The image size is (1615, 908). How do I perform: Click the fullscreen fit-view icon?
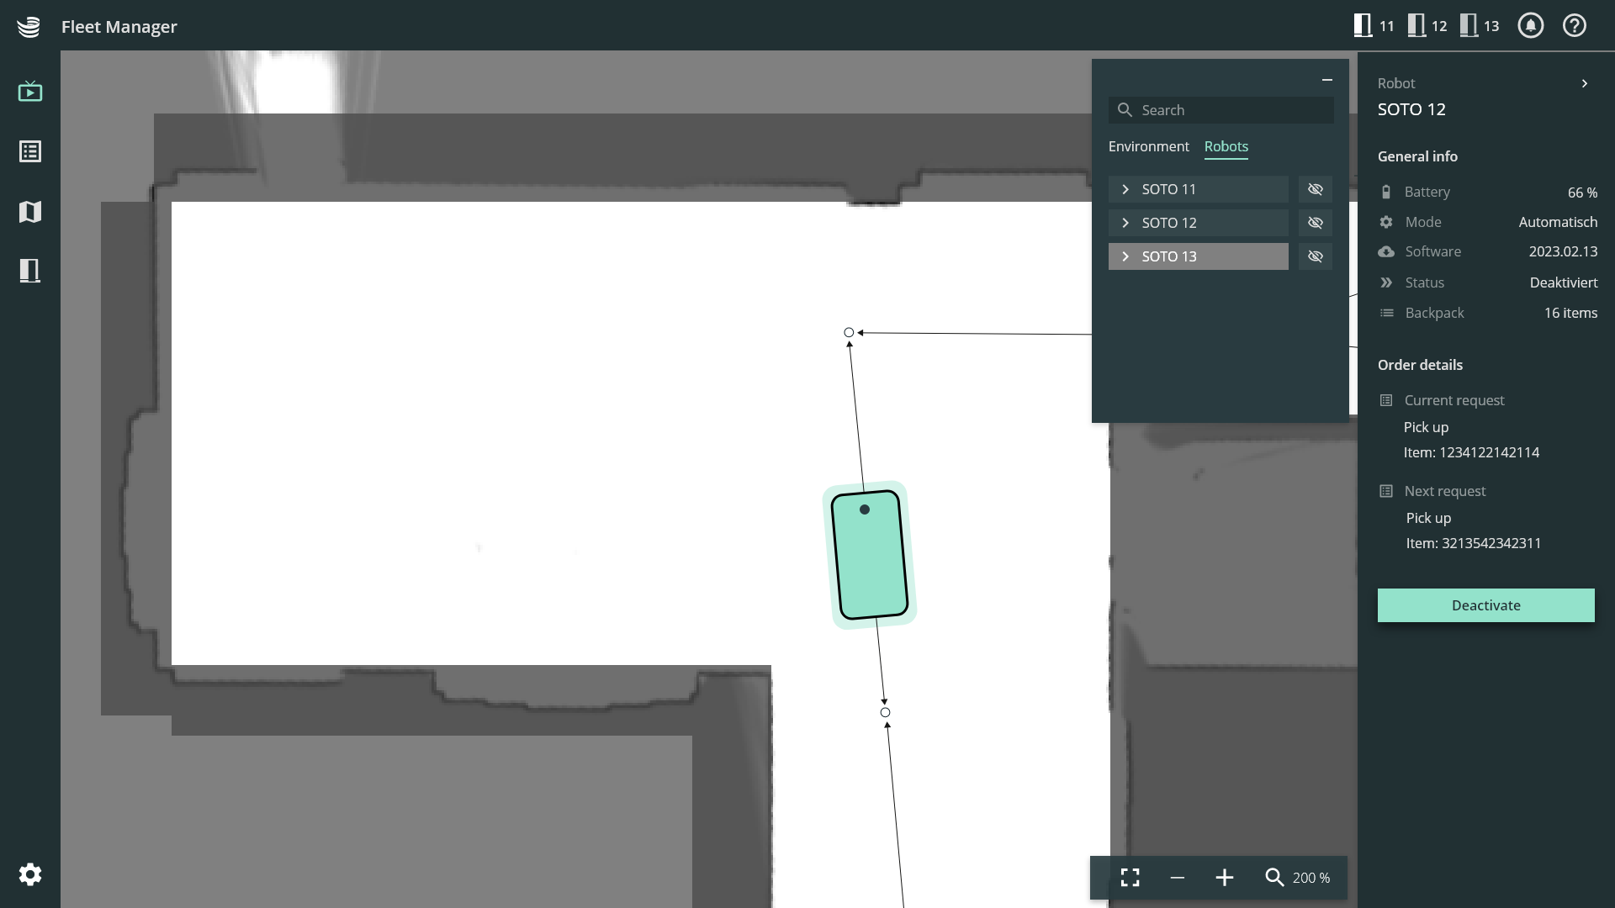(1130, 878)
